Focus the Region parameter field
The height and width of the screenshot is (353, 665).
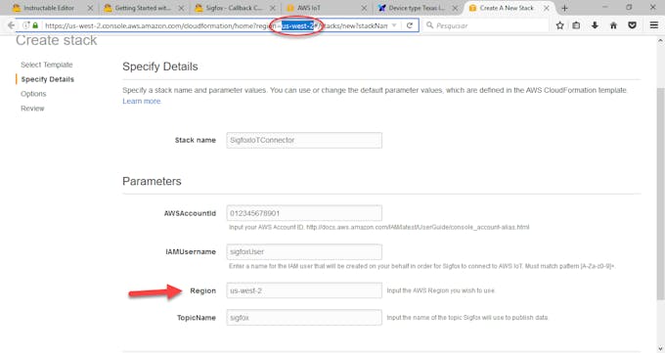coord(304,290)
